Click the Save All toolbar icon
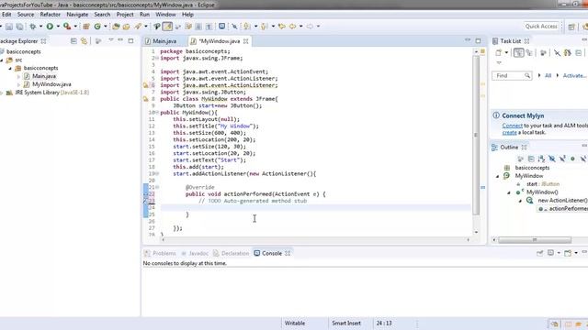The image size is (588, 330). tap(19, 27)
